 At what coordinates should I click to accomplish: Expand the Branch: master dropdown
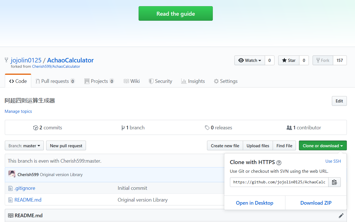24,146
